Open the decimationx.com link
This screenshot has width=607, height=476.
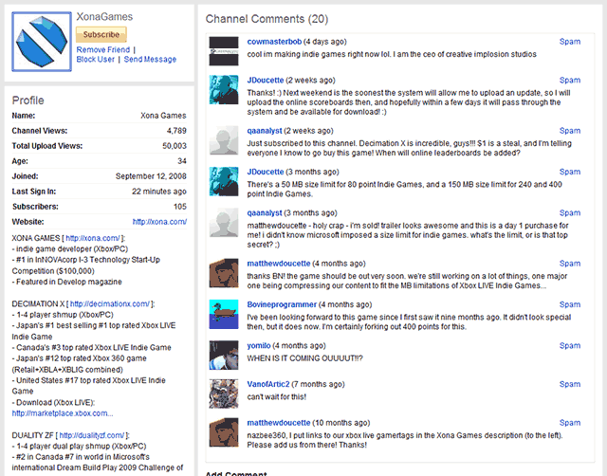110,303
